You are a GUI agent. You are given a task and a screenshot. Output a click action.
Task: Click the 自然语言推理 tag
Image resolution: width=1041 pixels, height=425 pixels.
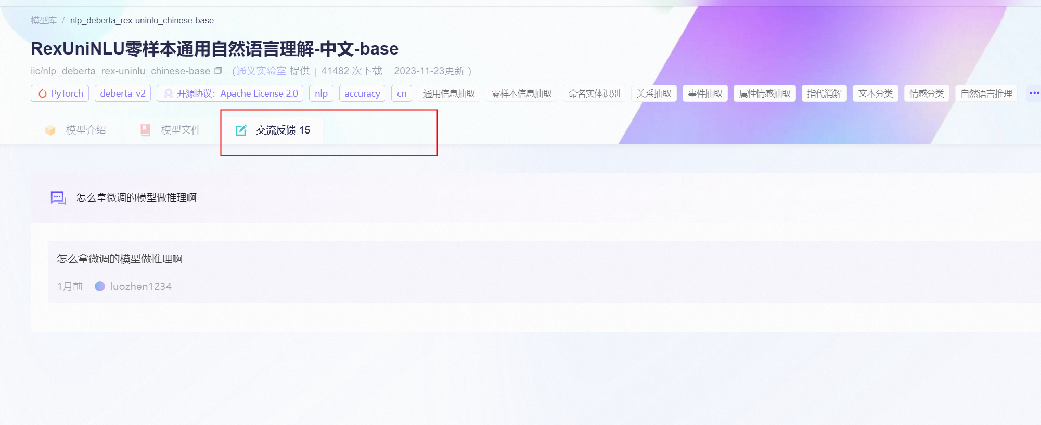[x=986, y=94]
